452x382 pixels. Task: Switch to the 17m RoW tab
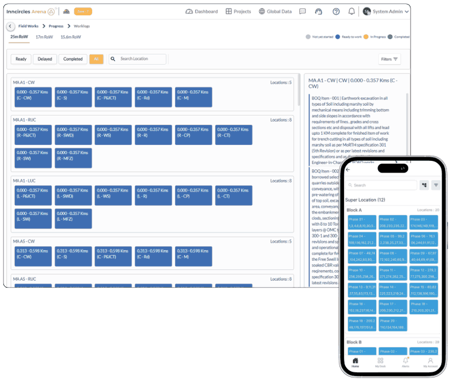(x=43, y=37)
